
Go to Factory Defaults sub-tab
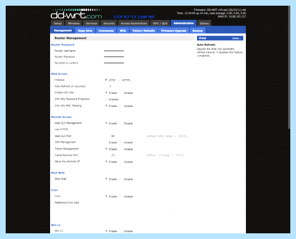(x=143, y=31)
